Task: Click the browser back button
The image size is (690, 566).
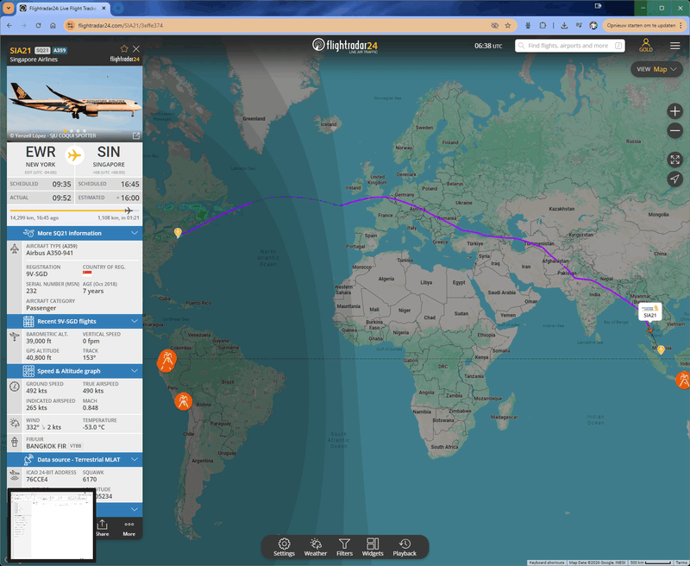Action: (9, 26)
